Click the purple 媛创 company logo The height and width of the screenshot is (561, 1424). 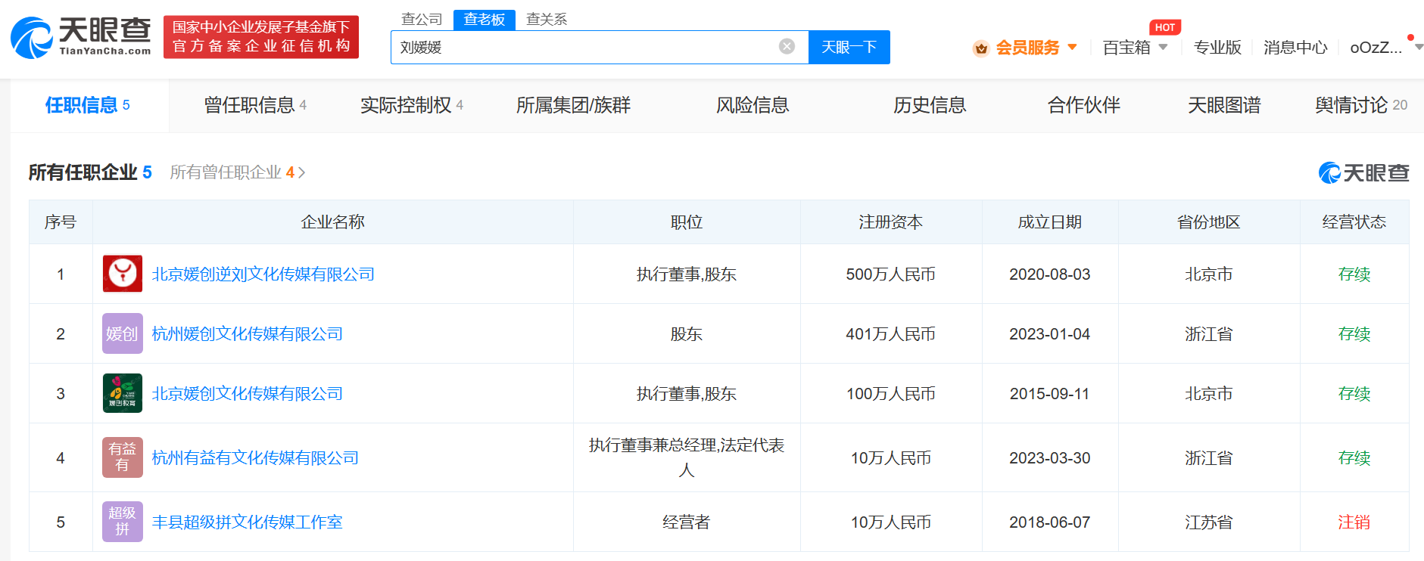(x=122, y=333)
